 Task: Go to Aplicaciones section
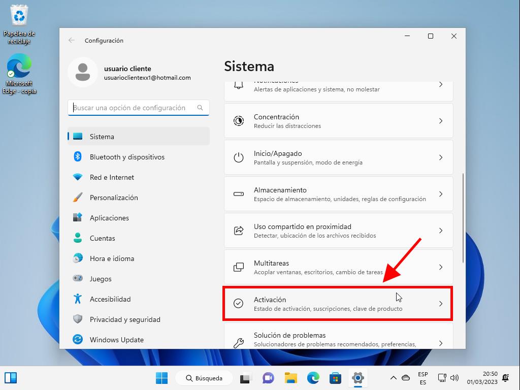(109, 218)
